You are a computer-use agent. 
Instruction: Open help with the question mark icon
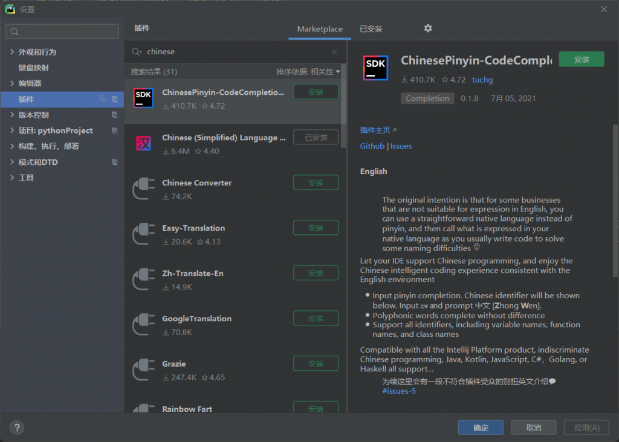click(17, 428)
